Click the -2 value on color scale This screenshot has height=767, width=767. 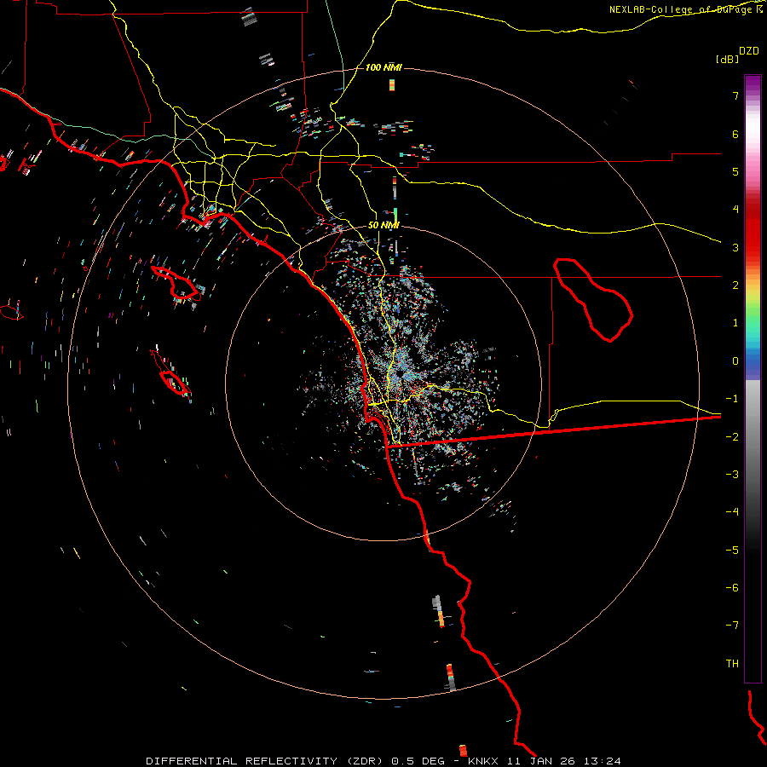732,436
